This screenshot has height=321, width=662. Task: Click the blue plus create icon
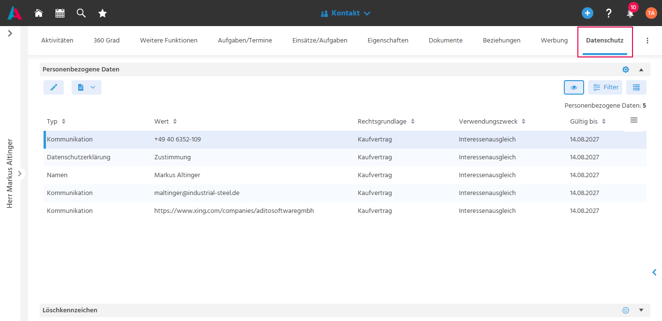click(x=588, y=13)
